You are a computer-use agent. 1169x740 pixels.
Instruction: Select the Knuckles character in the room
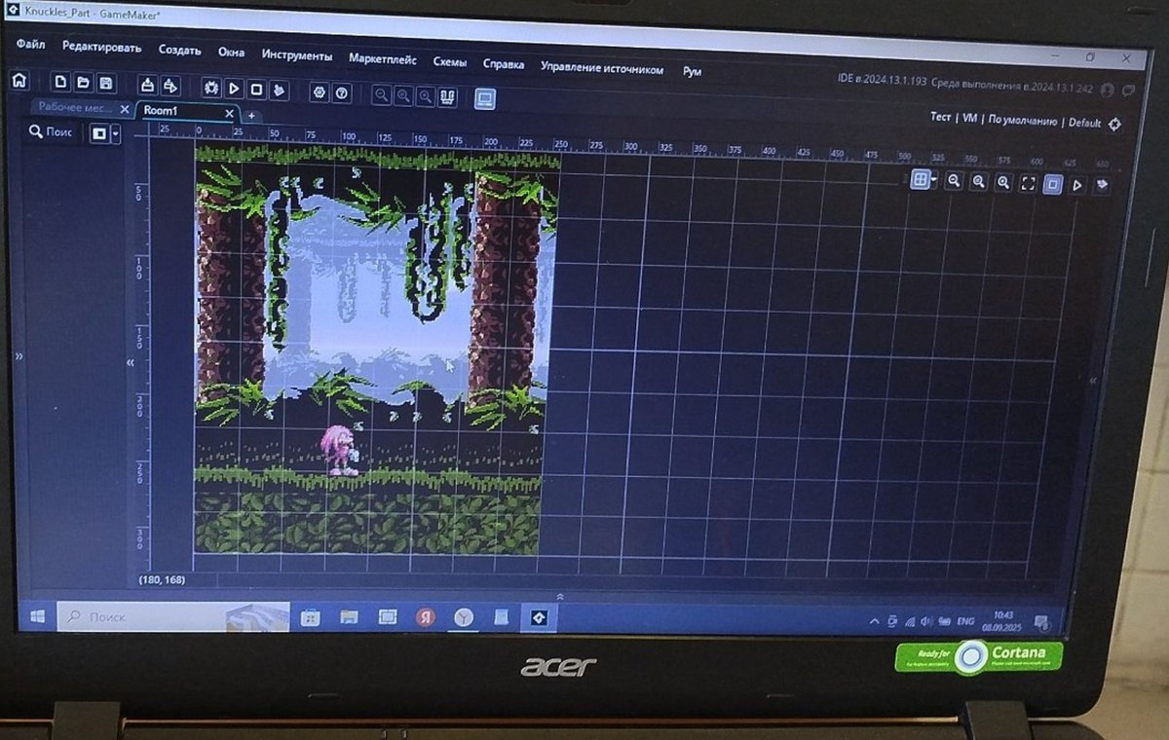pos(340,450)
